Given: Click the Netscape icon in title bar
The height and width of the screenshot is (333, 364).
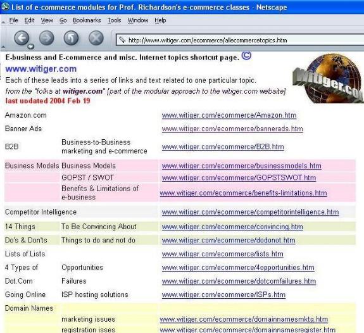Looking at the screenshot, I should (5, 7).
